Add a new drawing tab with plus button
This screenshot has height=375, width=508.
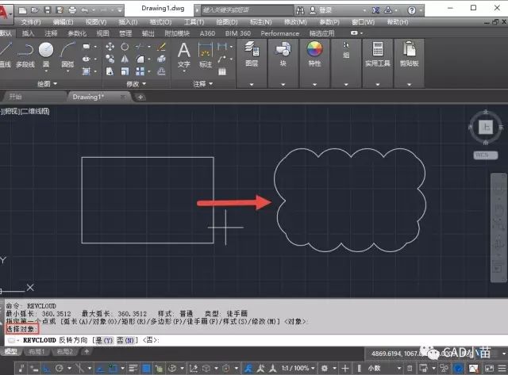pos(140,97)
